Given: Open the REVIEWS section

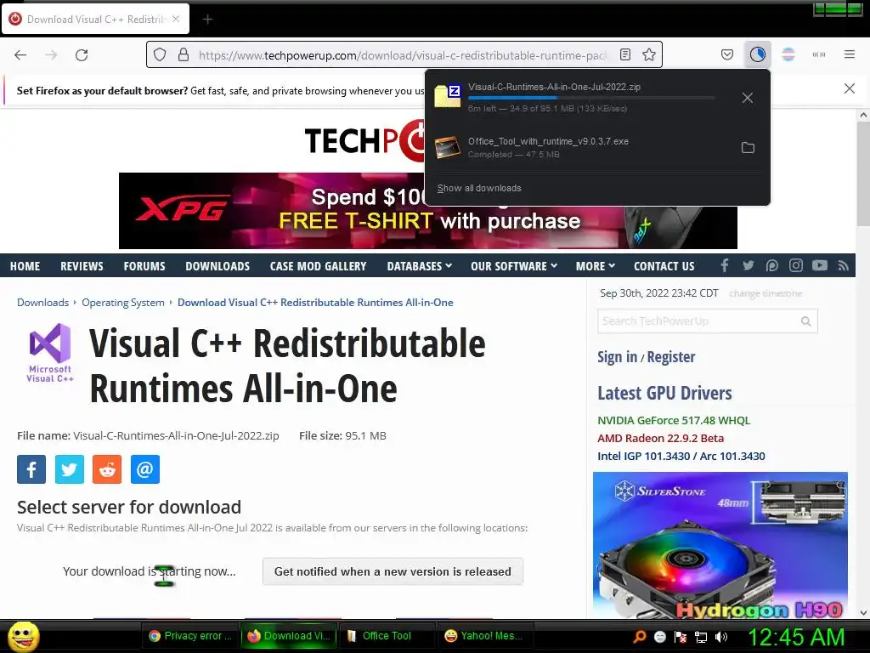Looking at the screenshot, I should coord(82,266).
